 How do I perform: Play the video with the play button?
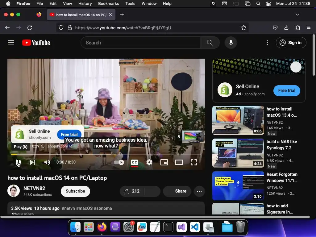(18, 162)
